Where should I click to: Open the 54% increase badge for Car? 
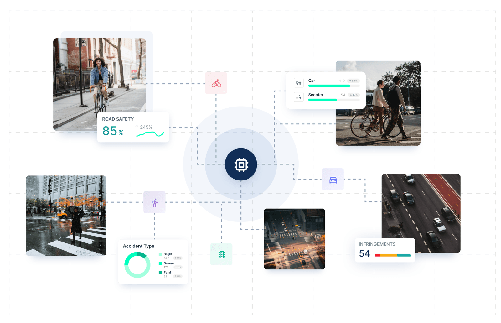coord(353,81)
